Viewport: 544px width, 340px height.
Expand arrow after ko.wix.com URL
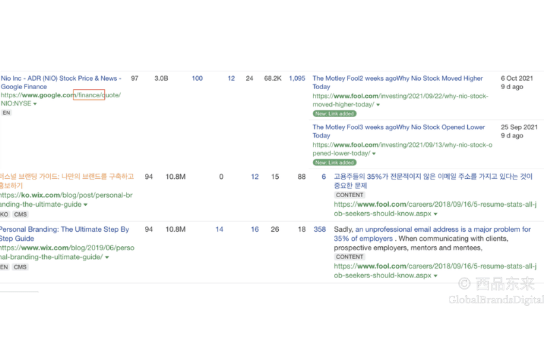86,205
